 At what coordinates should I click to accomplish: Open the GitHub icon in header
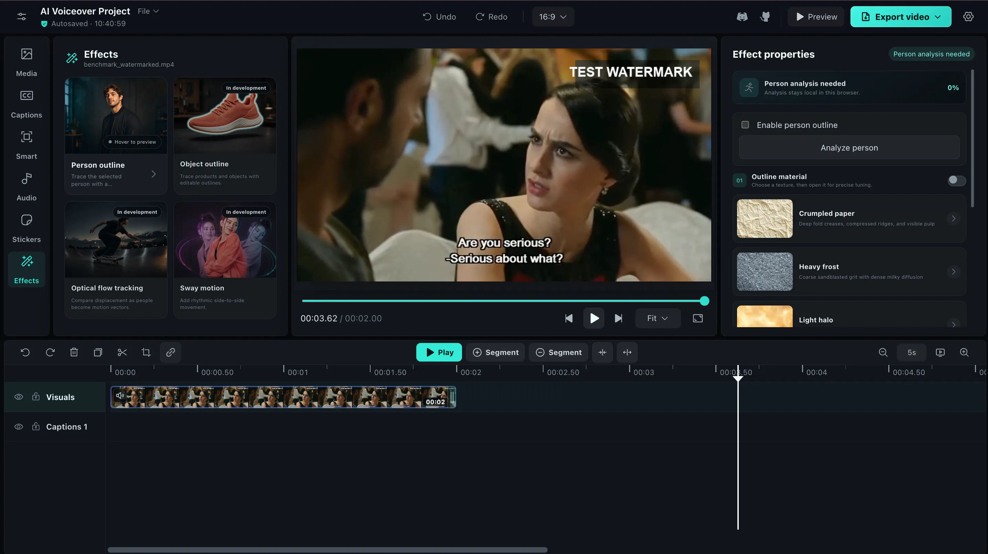point(765,16)
